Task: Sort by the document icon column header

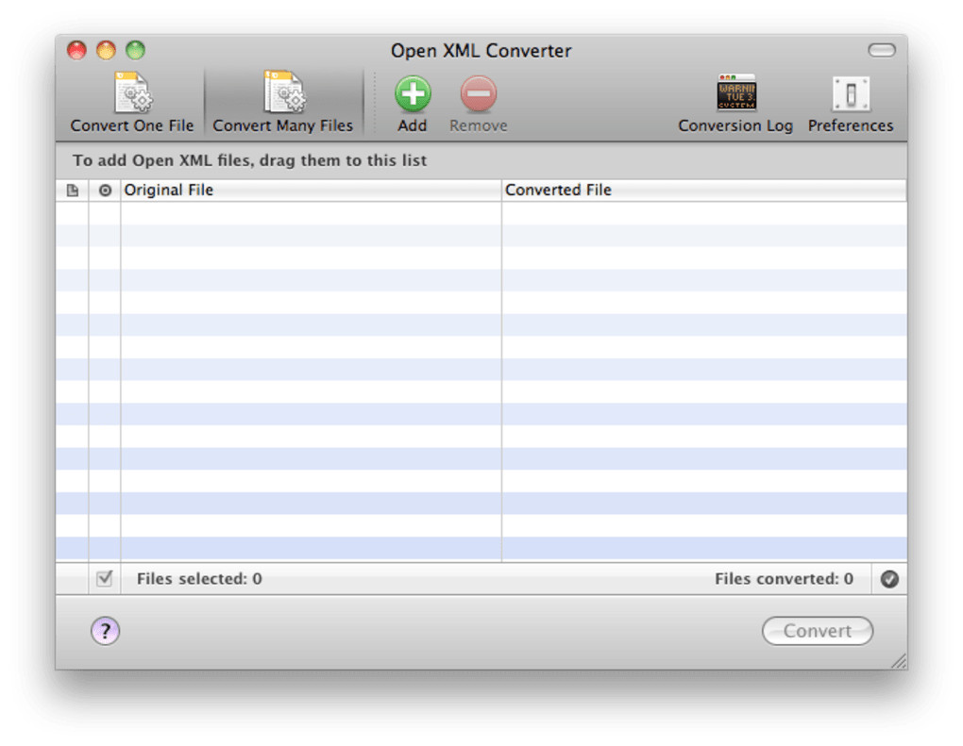Action: point(73,191)
